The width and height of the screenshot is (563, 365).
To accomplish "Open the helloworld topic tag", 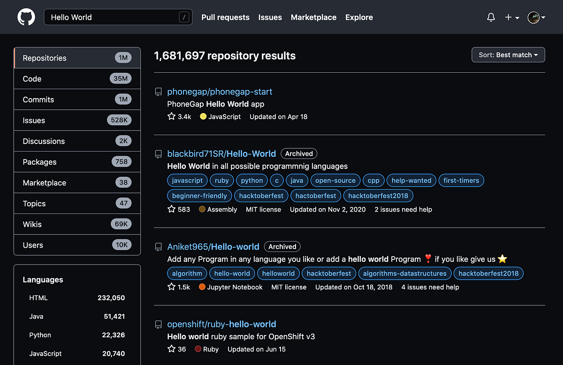I will pos(278,273).
